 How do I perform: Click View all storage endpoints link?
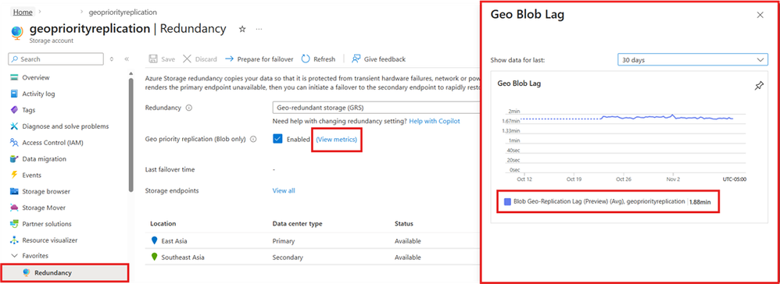click(284, 190)
